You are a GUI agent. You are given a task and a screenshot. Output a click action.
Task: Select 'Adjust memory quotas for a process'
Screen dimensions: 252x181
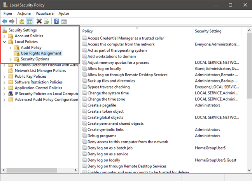click(118, 63)
